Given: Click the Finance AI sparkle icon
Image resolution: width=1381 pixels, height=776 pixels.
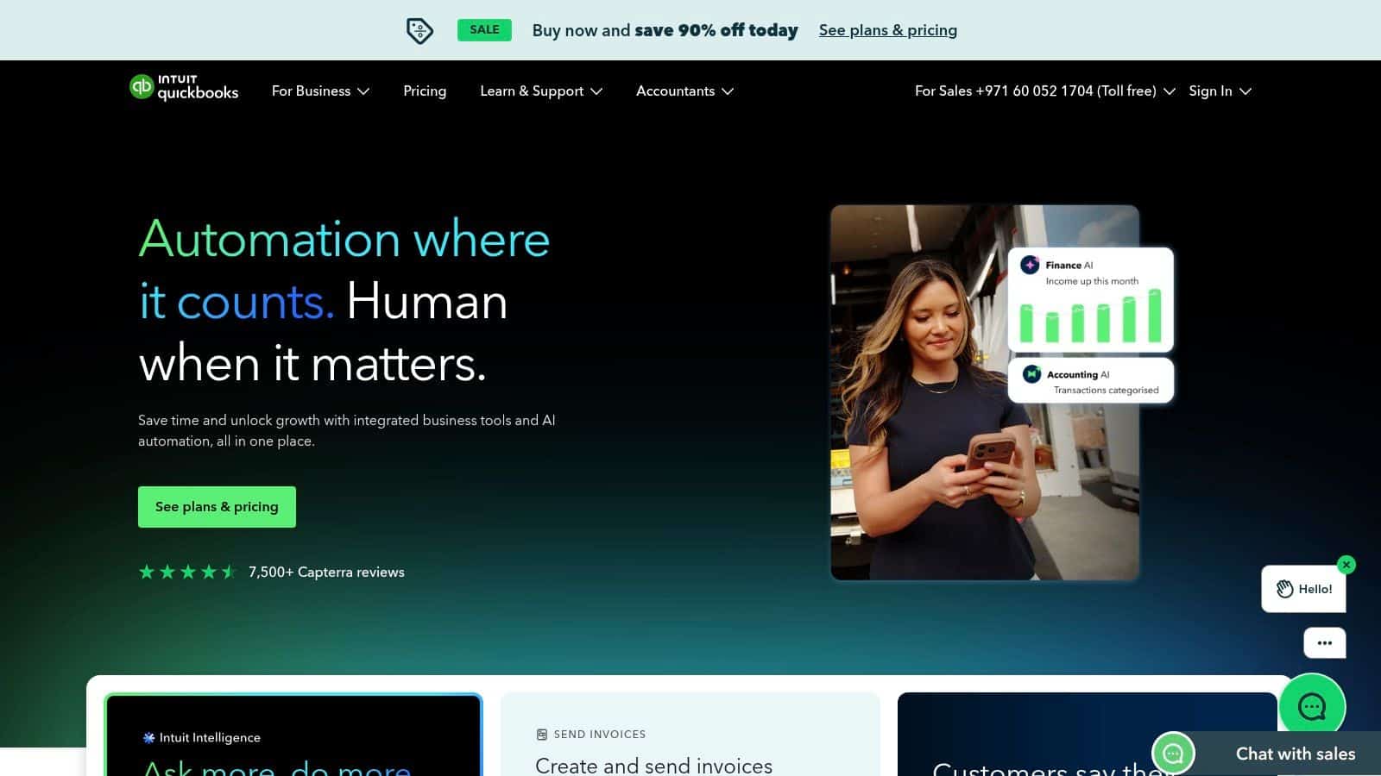Looking at the screenshot, I should pyautogui.click(x=1030, y=265).
